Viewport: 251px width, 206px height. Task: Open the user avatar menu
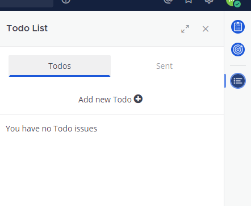231,2
